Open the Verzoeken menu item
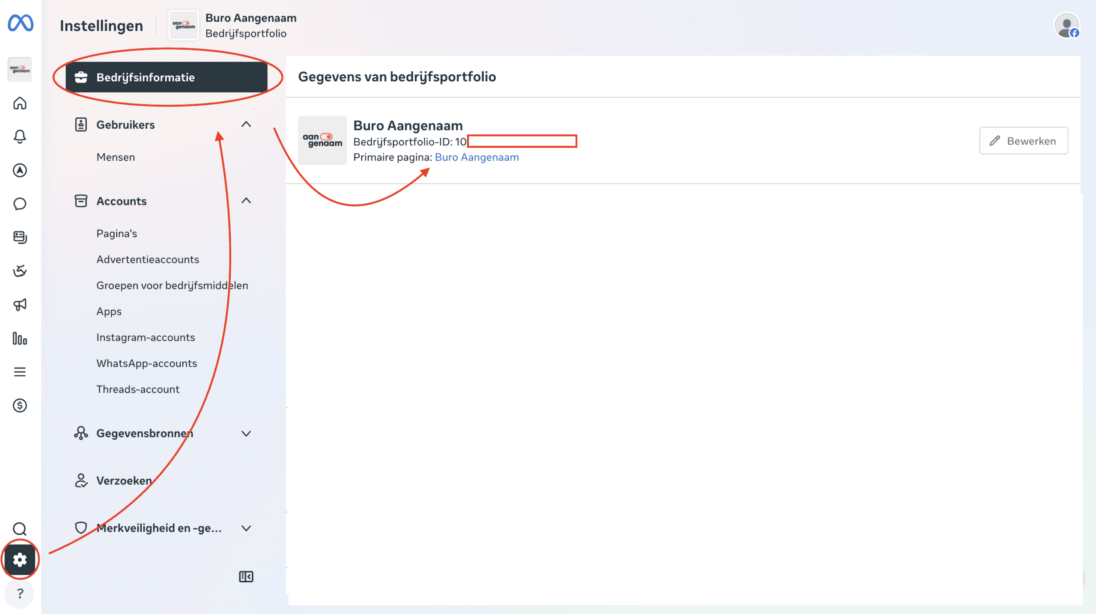Viewport: 1096px width, 614px height. (124, 481)
